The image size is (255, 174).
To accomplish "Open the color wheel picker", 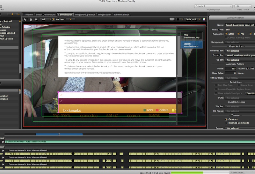I will (204, 19).
